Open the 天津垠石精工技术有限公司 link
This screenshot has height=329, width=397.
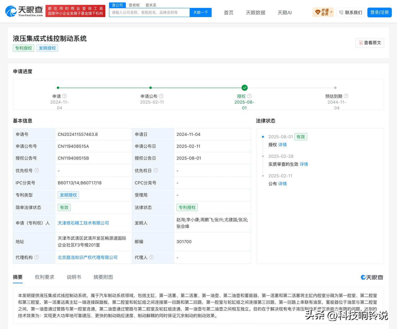pyautogui.click(x=83, y=223)
